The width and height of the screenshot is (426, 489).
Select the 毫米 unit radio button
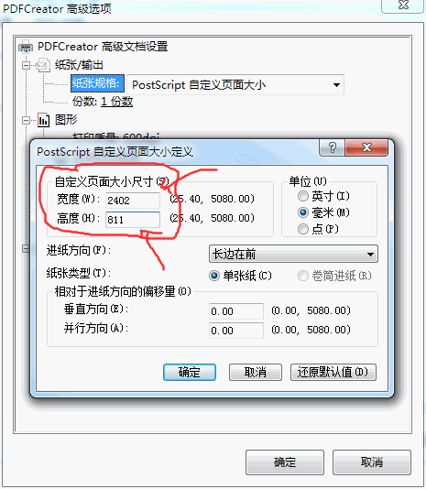(x=302, y=212)
